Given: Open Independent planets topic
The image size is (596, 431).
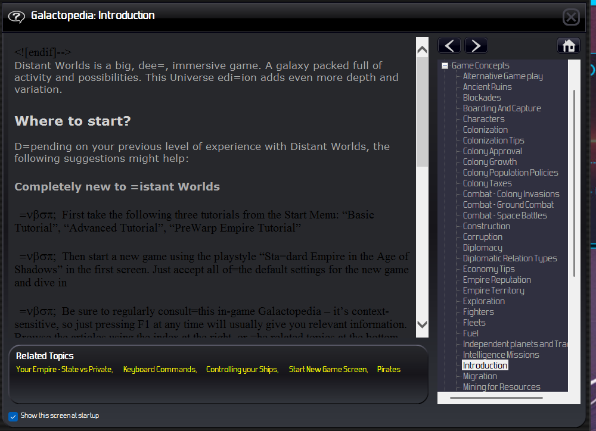Looking at the screenshot, I should [515, 344].
